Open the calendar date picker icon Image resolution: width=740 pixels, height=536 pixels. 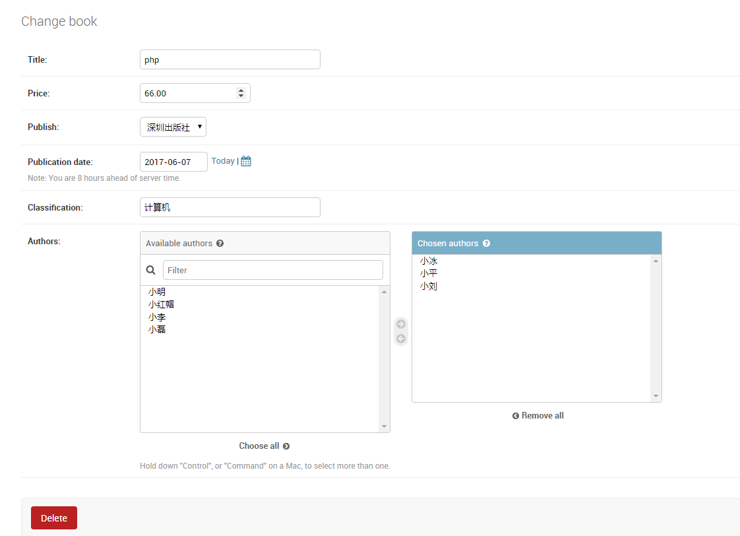[246, 161]
